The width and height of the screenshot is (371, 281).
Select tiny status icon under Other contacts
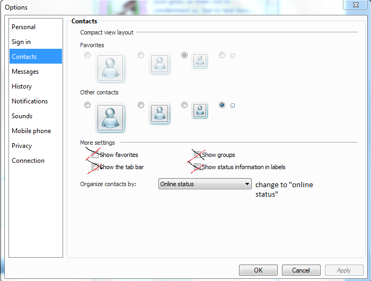[x=233, y=106]
